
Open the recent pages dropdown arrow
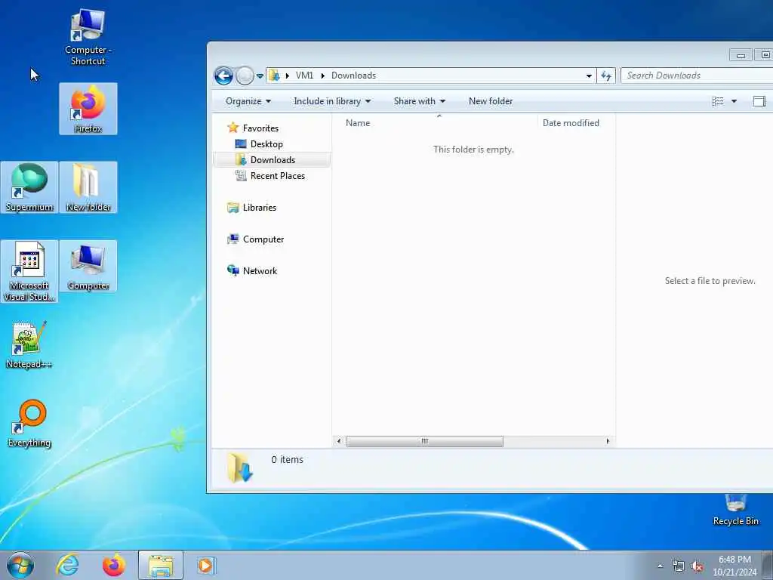[260, 76]
